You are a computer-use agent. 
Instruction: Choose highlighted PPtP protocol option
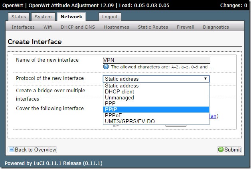click(x=156, y=109)
